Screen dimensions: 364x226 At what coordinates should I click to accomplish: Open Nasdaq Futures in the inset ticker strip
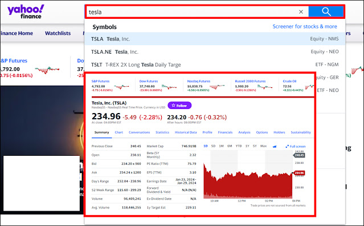[198, 81]
